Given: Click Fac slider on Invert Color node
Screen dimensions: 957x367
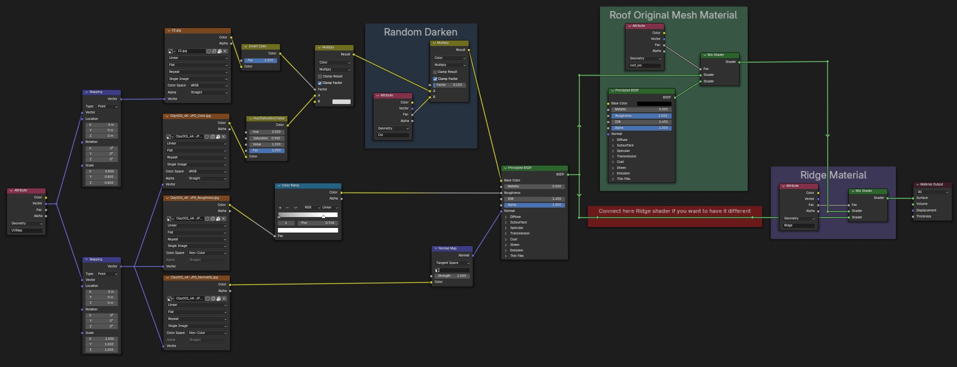Looking at the screenshot, I should (x=260, y=60).
